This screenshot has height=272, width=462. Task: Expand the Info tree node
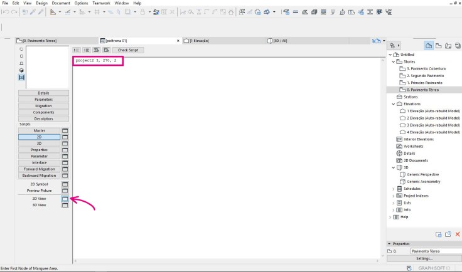click(394, 210)
